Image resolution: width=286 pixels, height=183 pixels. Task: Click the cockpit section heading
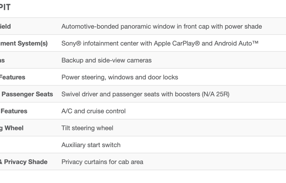click(x=5, y=7)
